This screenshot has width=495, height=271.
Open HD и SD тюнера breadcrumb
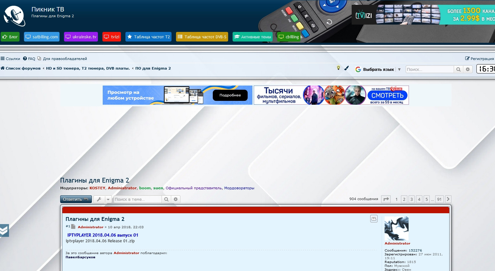[x=88, y=68]
